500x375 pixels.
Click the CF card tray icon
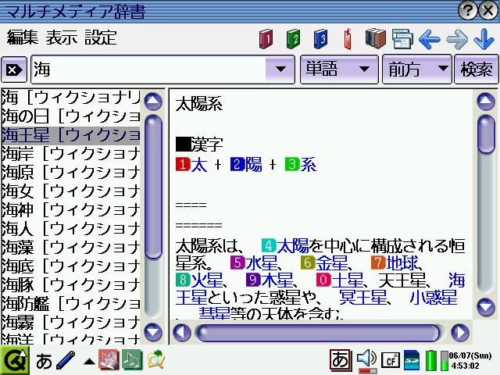pyautogui.click(x=391, y=361)
